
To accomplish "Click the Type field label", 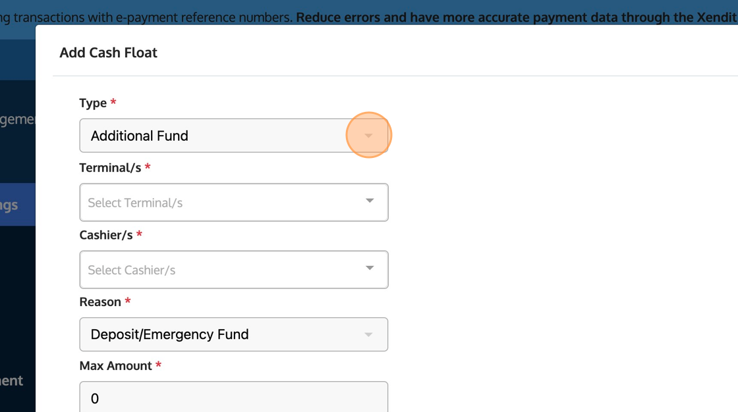I will pyautogui.click(x=93, y=103).
